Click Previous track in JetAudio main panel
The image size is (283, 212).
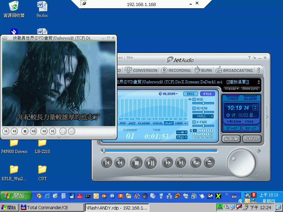click(107, 163)
